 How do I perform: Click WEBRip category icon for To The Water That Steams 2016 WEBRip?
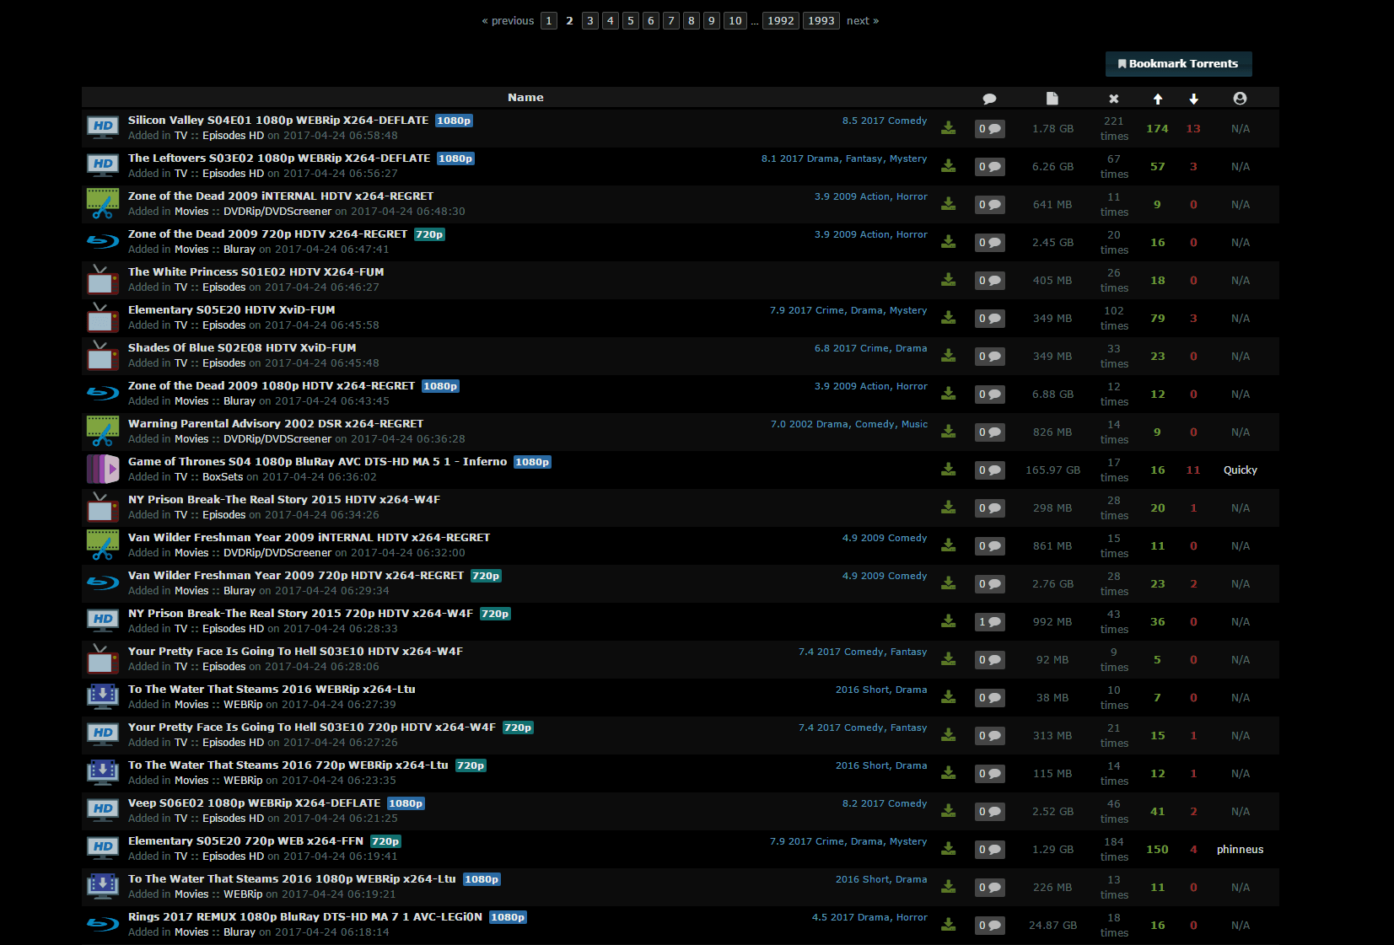click(103, 697)
